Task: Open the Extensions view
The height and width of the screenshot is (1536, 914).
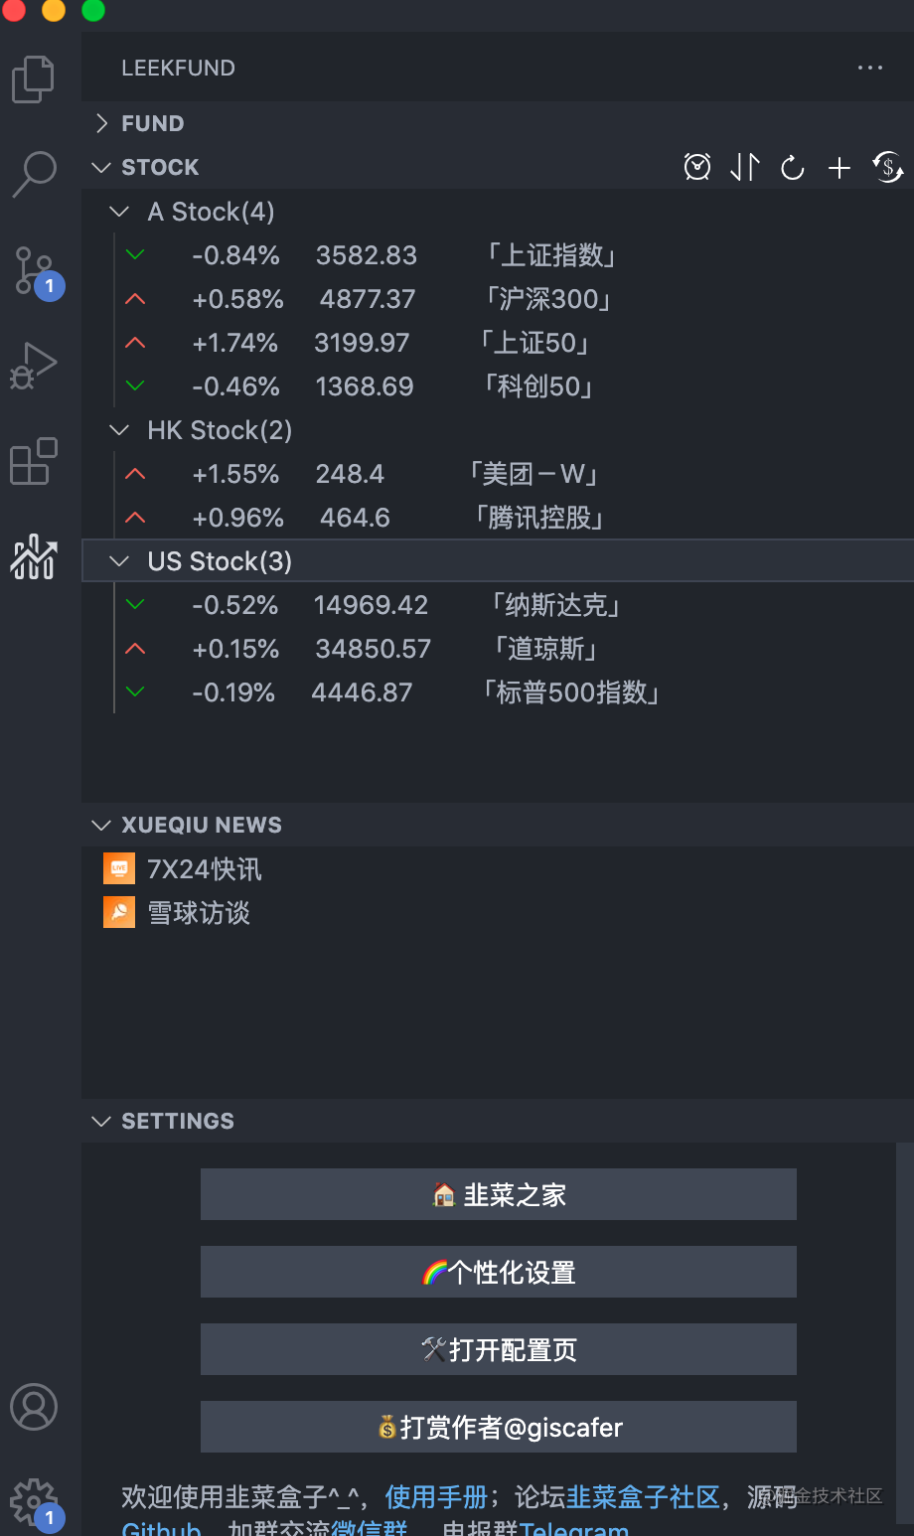Action: tap(33, 460)
